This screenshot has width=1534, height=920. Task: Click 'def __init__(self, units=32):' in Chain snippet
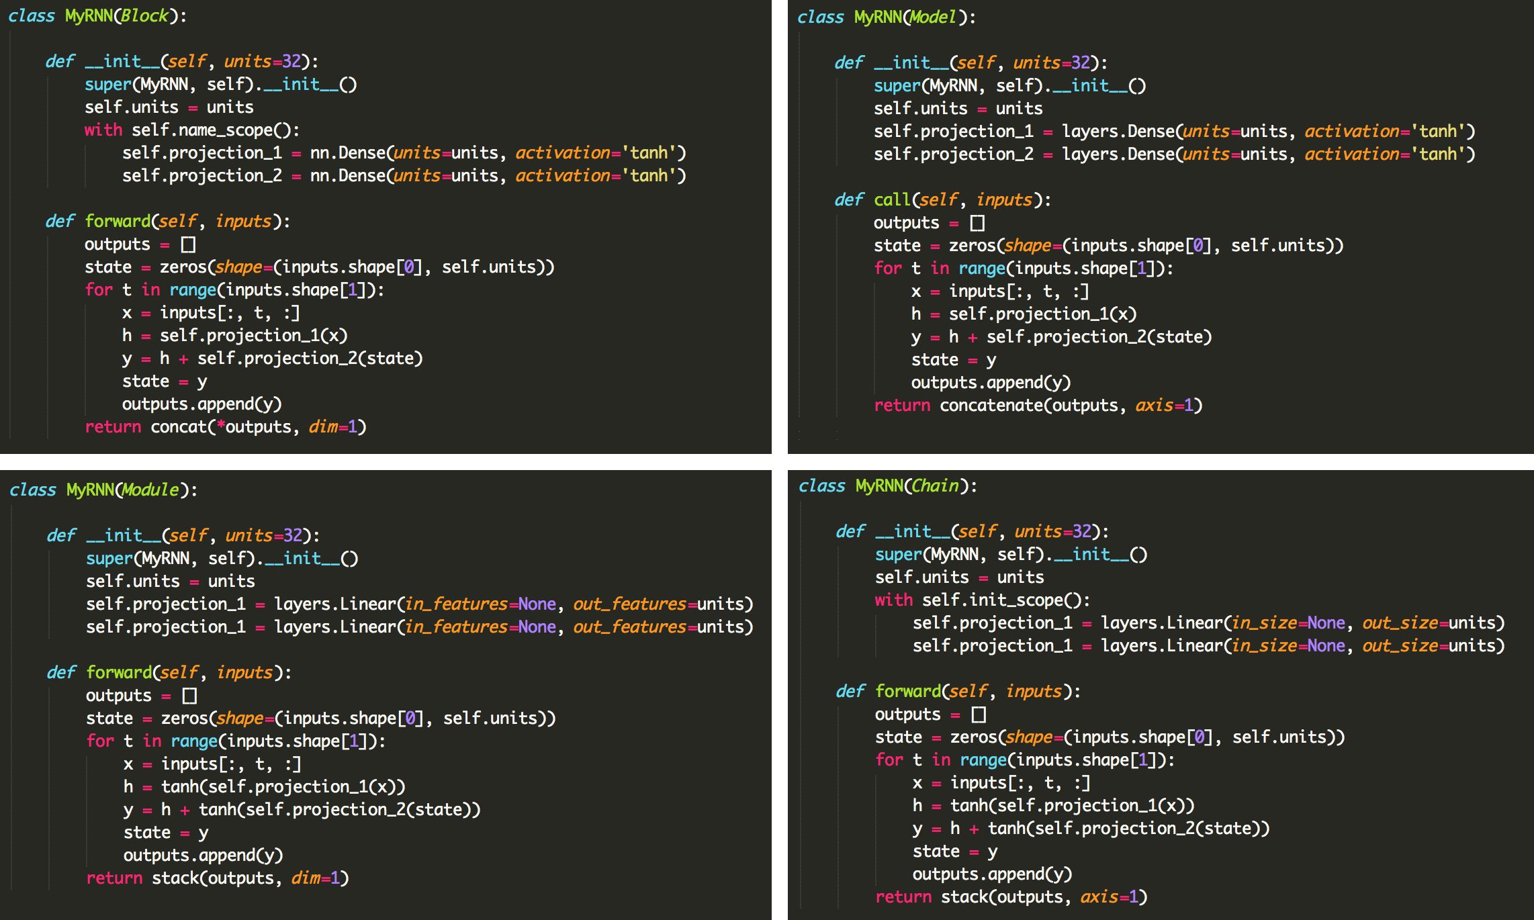pos(973,532)
